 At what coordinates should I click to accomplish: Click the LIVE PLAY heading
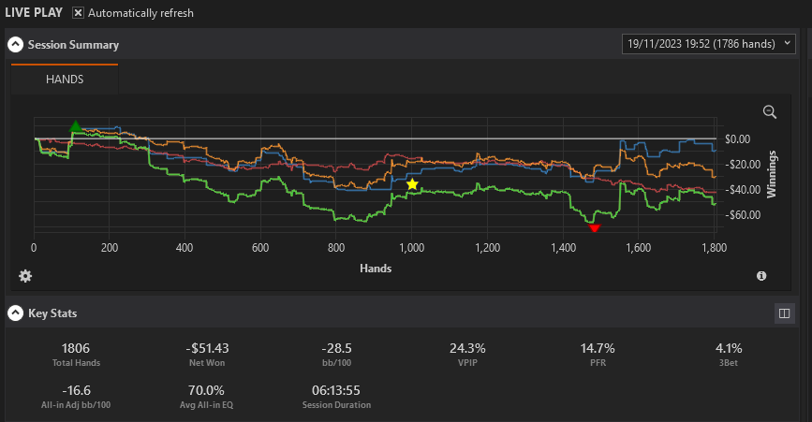34,12
